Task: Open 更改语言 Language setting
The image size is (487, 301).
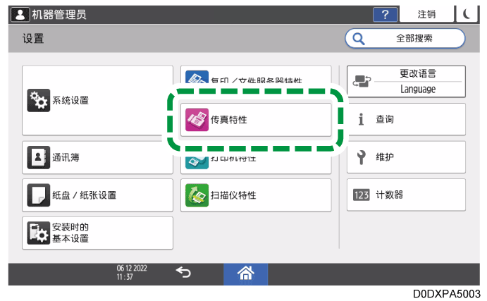Action: pos(406,81)
